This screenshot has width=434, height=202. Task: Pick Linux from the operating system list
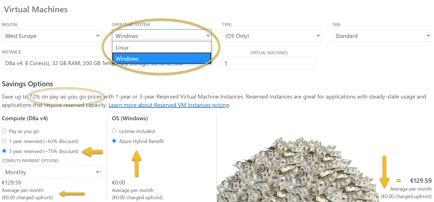[x=162, y=48]
